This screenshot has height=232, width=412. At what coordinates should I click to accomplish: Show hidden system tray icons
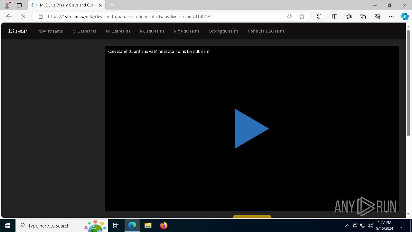(x=347, y=226)
